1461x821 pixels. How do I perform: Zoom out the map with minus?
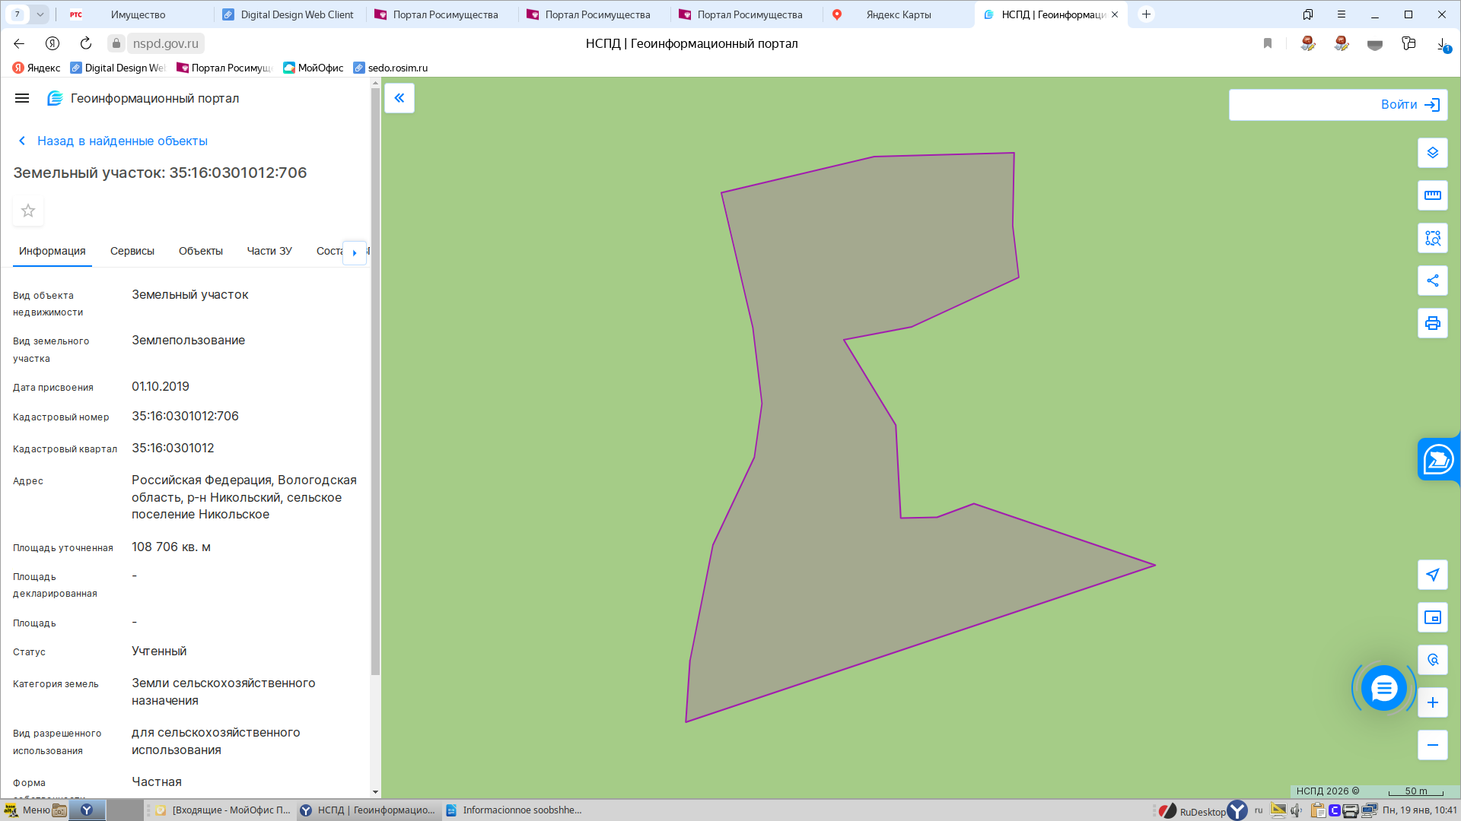tap(1432, 745)
